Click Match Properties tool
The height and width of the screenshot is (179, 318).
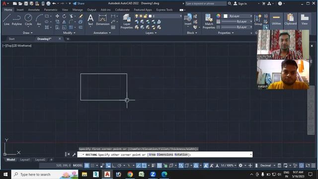(209, 21)
